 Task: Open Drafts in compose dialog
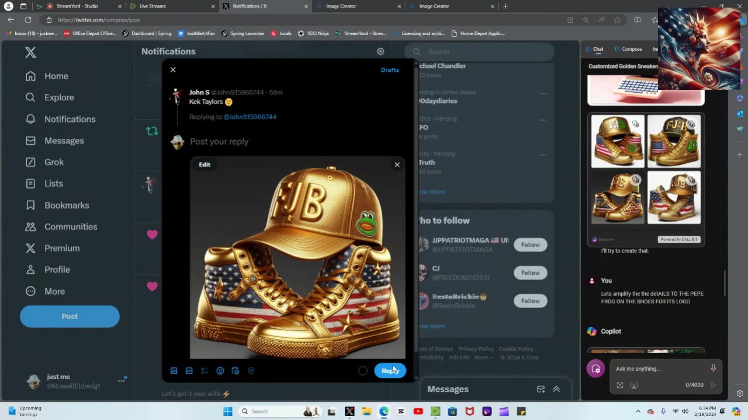[390, 70]
